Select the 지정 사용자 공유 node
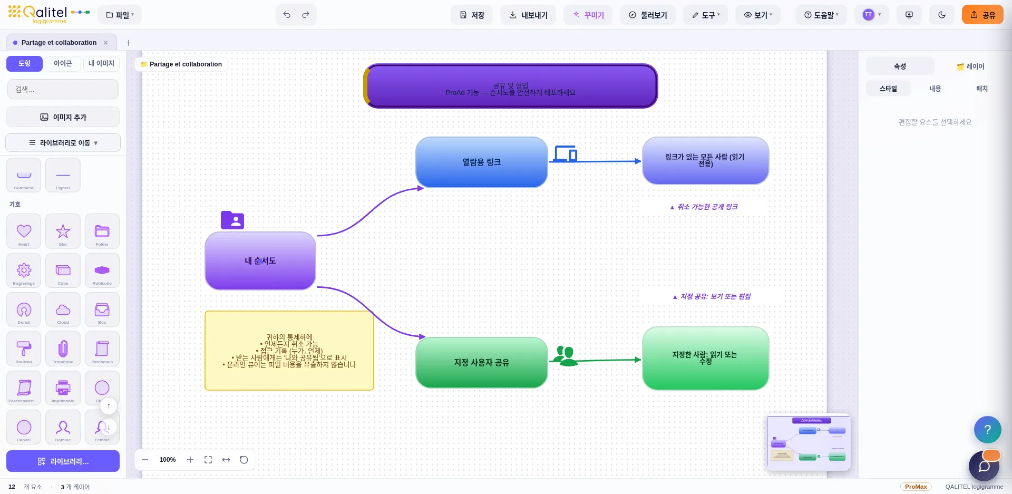This screenshot has height=494, width=1012. point(482,363)
